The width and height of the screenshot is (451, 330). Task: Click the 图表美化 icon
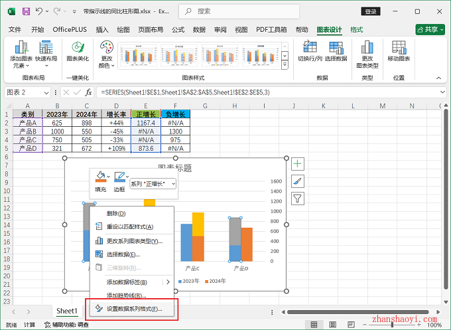(x=78, y=50)
